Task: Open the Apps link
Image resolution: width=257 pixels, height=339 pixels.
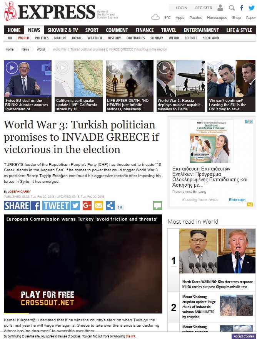Action: click(180, 17)
